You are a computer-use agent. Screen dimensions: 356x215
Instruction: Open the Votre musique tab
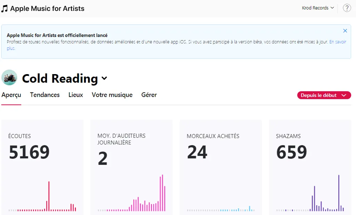[x=112, y=95]
